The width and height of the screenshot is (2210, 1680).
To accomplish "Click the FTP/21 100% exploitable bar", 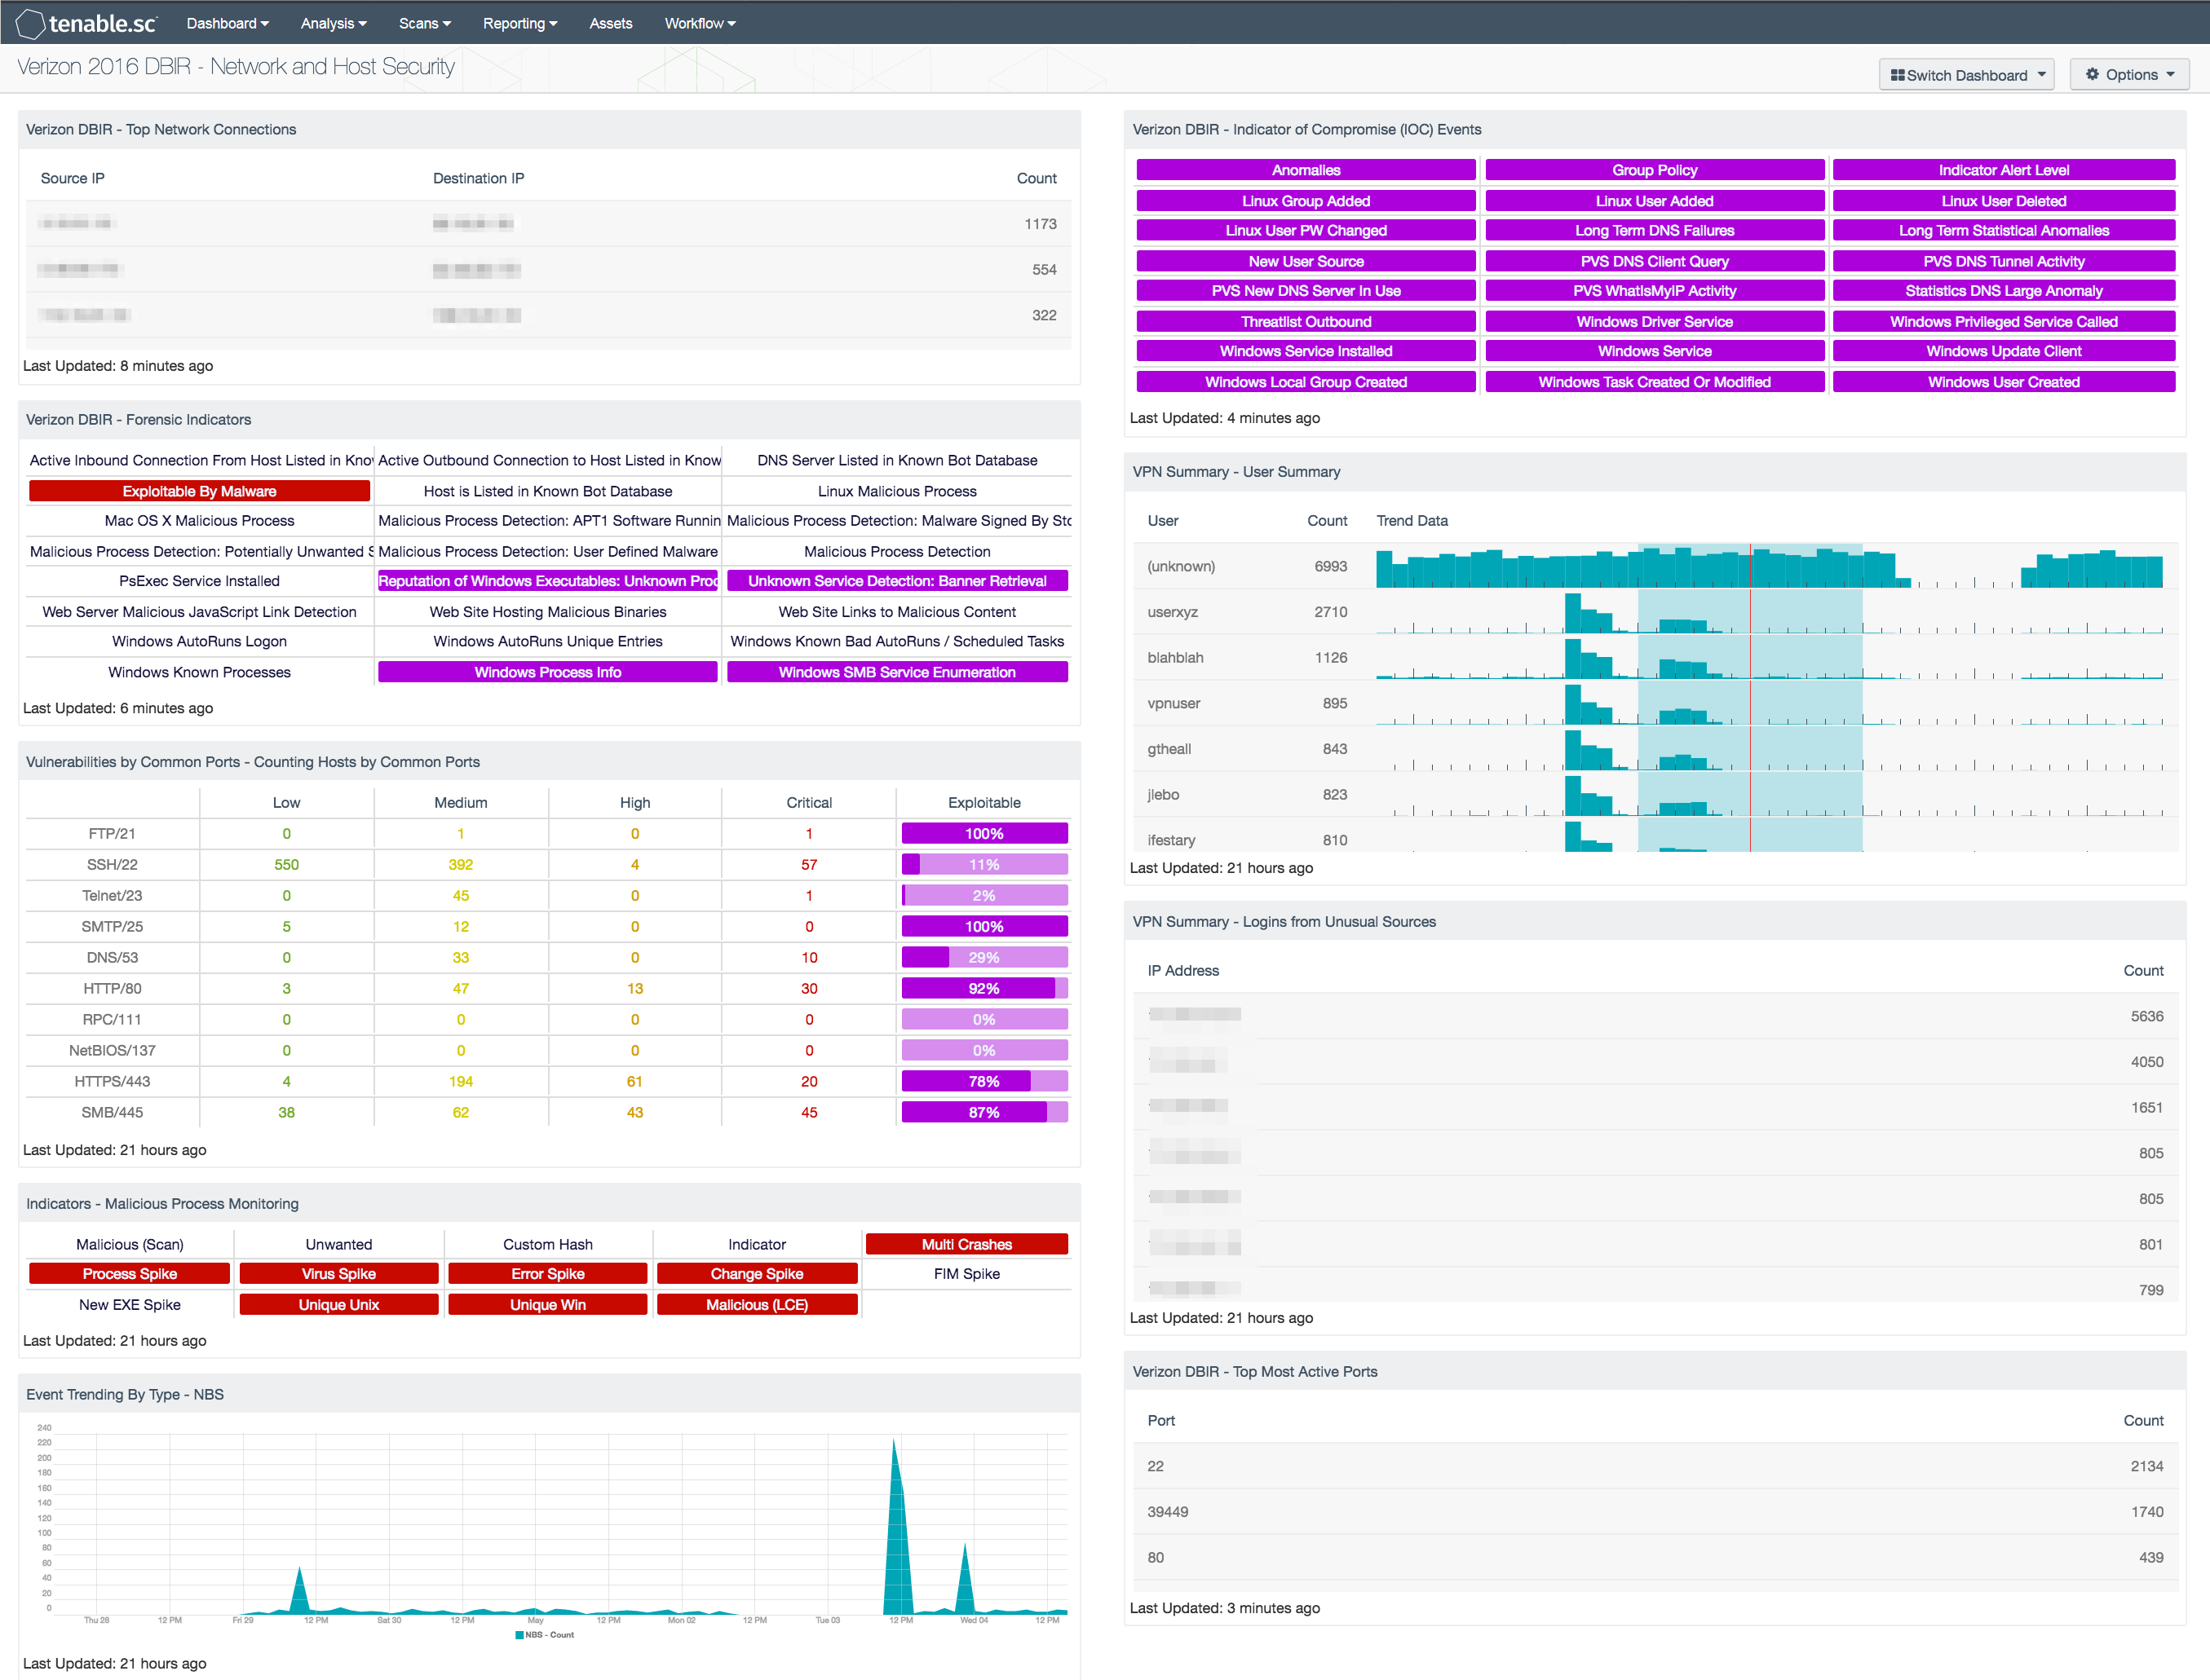I will [984, 833].
